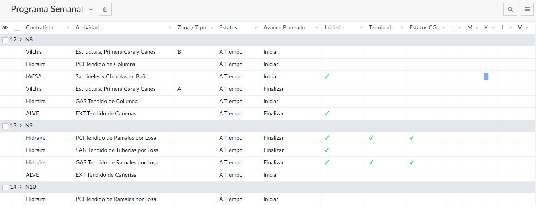
Task: Click Iniciado checkmark in N8 ALVE row
Action: [327, 113]
